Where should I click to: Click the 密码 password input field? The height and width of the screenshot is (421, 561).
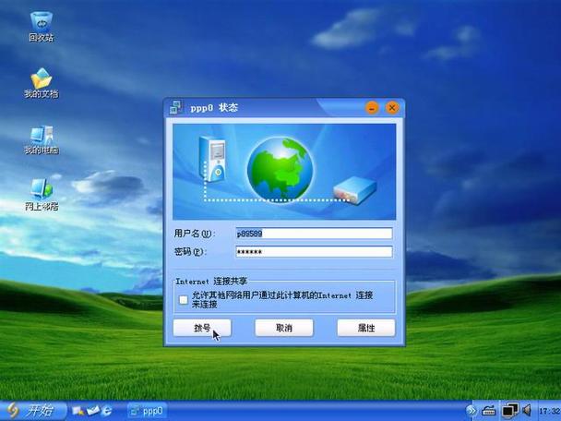tap(314, 251)
